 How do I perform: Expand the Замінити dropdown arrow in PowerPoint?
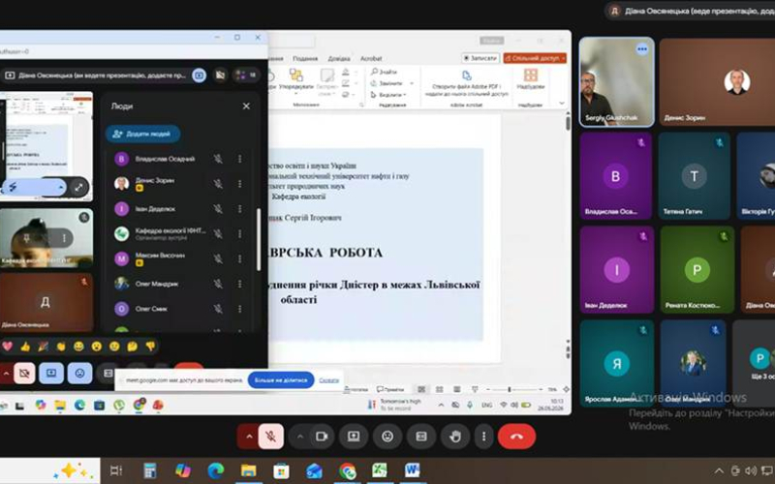(x=412, y=83)
